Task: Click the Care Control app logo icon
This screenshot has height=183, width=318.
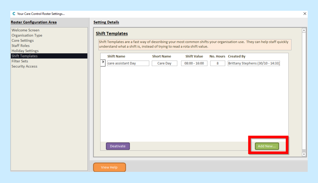Action: click(14, 14)
